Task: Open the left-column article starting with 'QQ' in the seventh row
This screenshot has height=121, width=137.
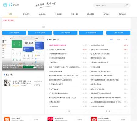Action: (x=55, y=71)
